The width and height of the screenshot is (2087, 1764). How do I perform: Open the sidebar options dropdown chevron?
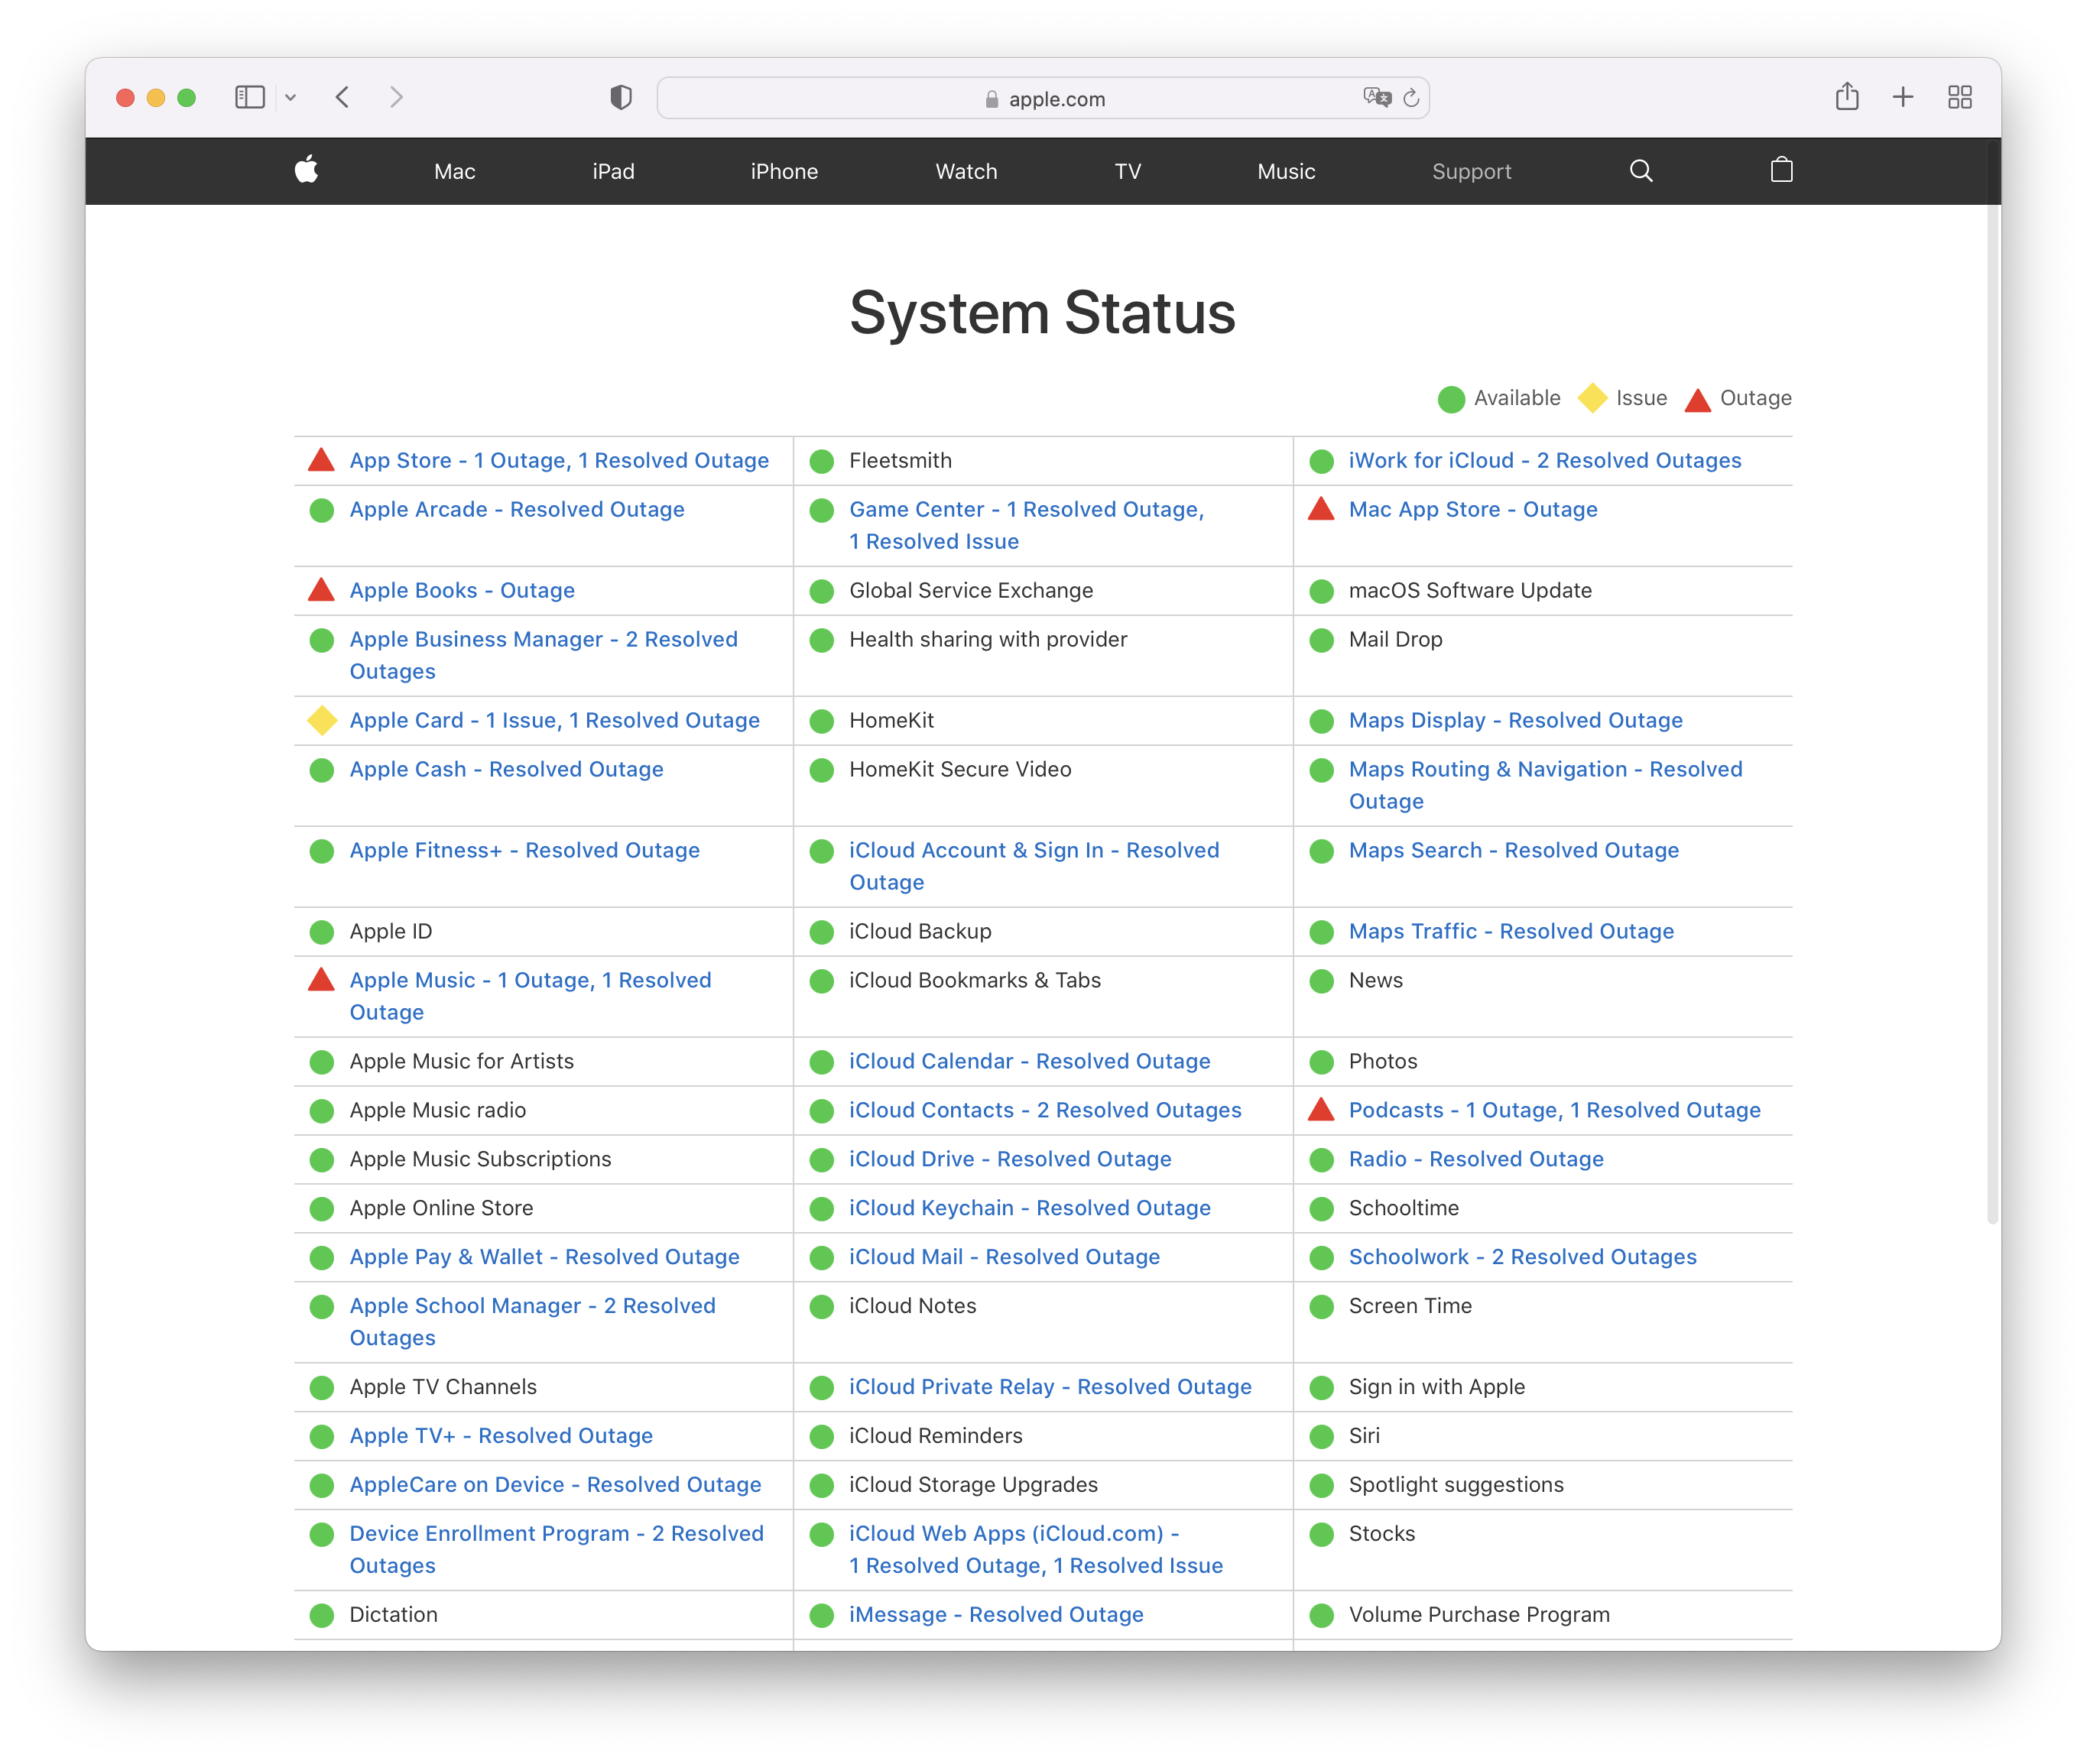(x=290, y=97)
